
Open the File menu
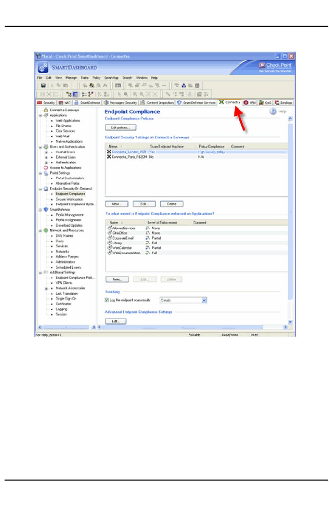point(40,78)
